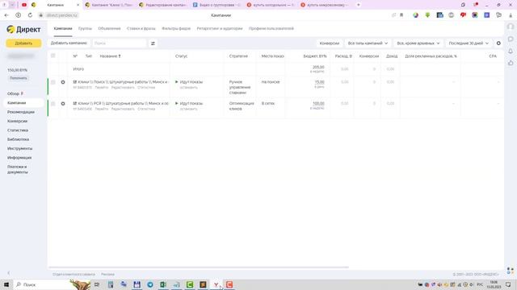The height and width of the screenshot is (290, 517).
Task: Click остановить under the РСЯ campaign status
Action: [188, 109]
